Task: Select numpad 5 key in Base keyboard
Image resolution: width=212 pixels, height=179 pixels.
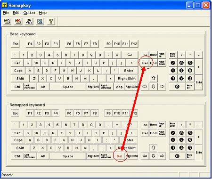Action: [x=181, y=71]
